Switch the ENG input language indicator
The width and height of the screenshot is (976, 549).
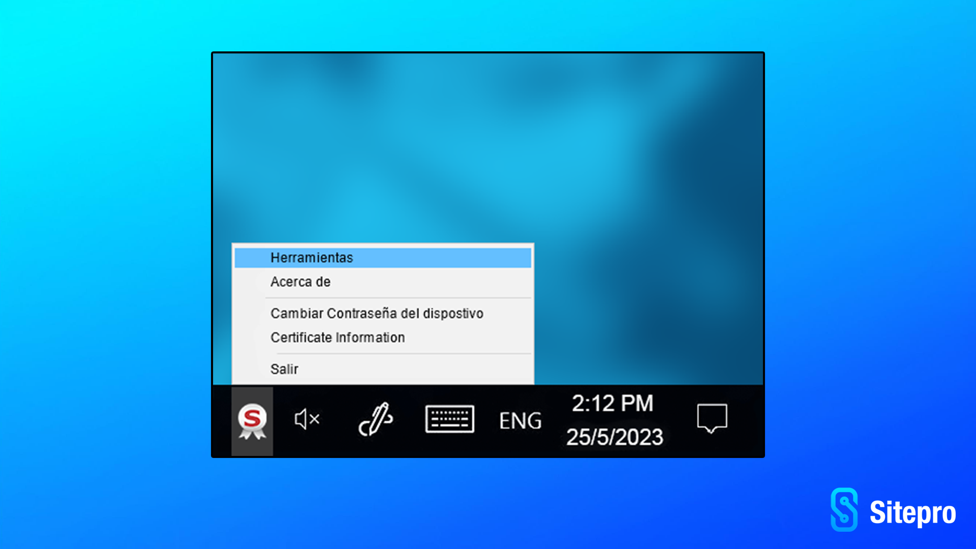point(520,421)
